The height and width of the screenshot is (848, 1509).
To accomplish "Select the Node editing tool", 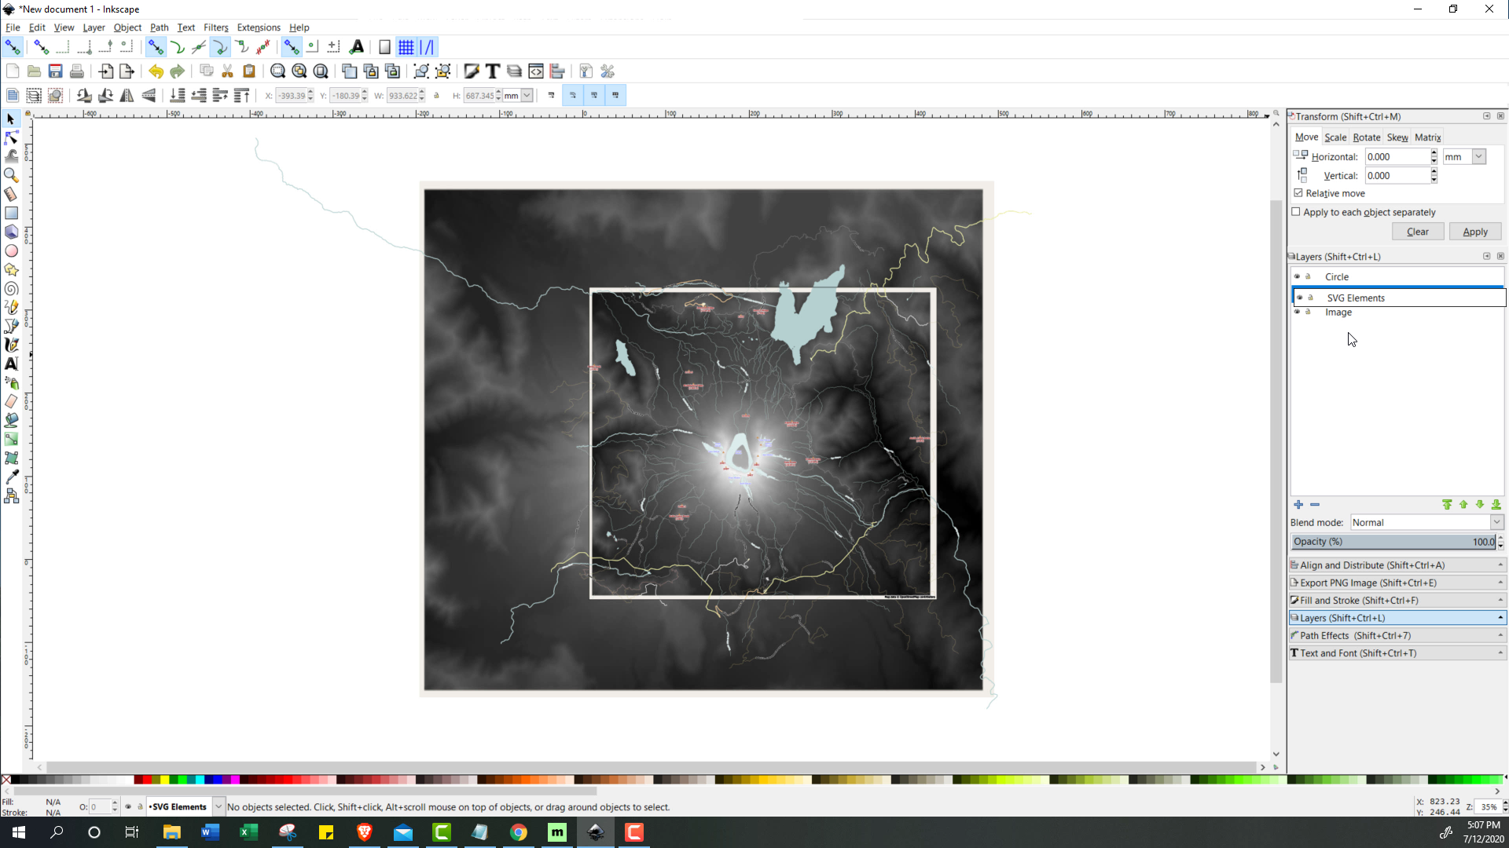I will 12,137.
